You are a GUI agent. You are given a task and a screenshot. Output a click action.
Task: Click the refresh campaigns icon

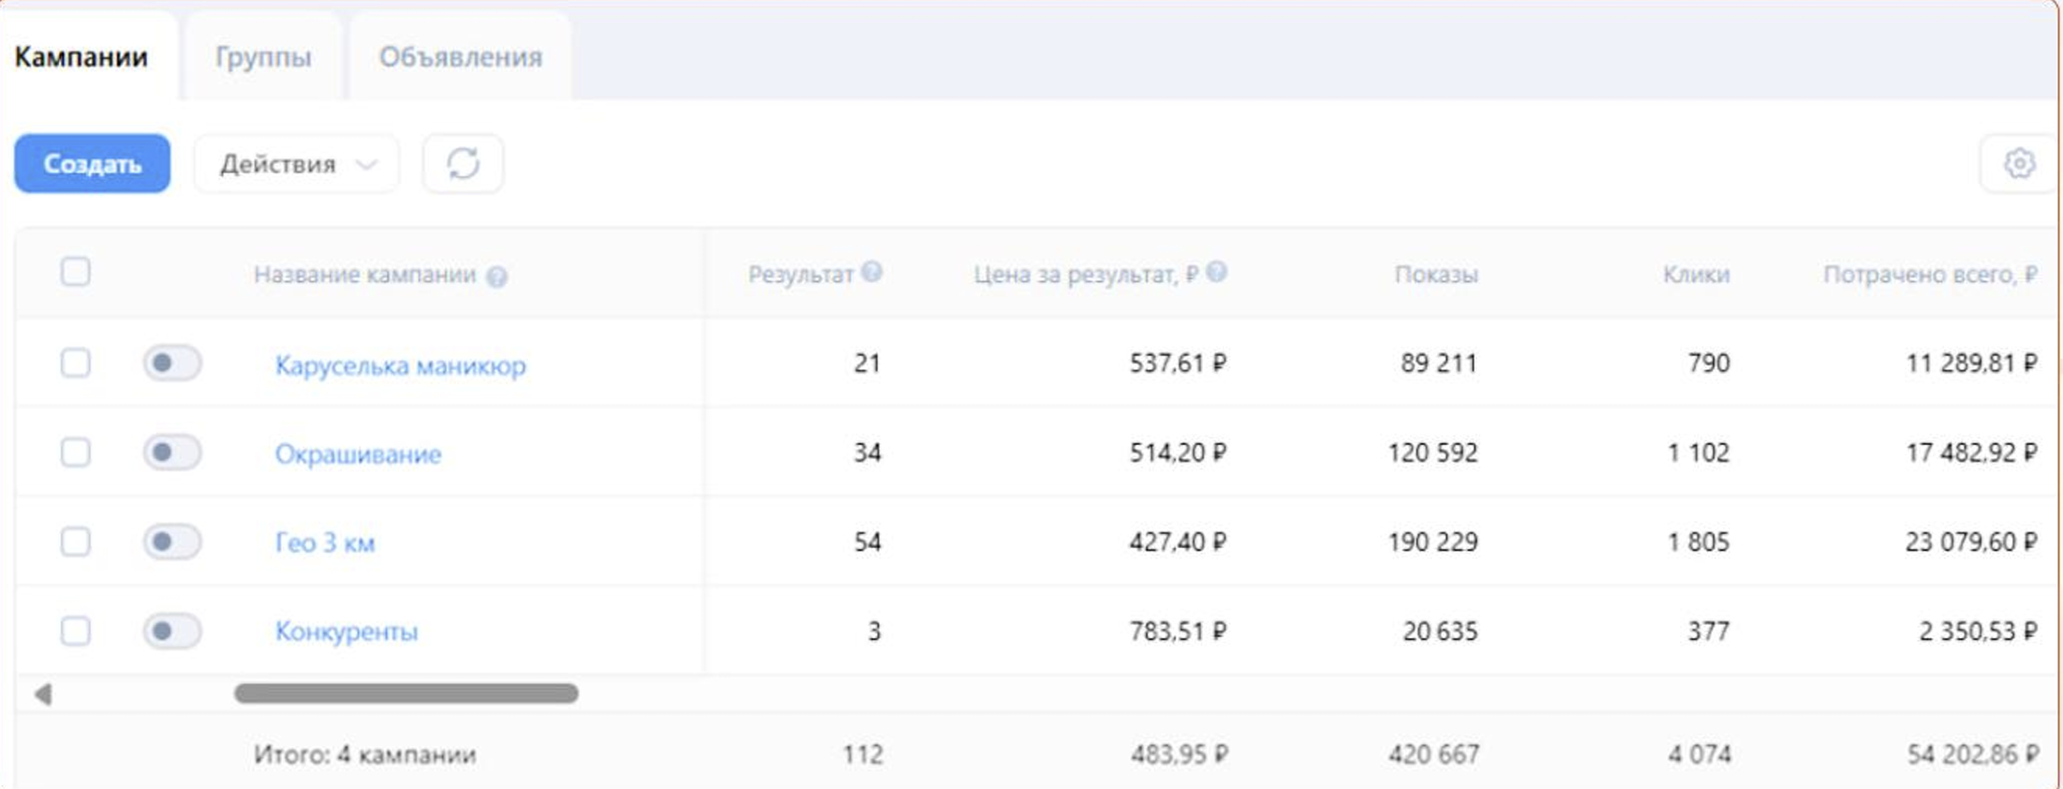pyautogui.click(x=463, y=164)
